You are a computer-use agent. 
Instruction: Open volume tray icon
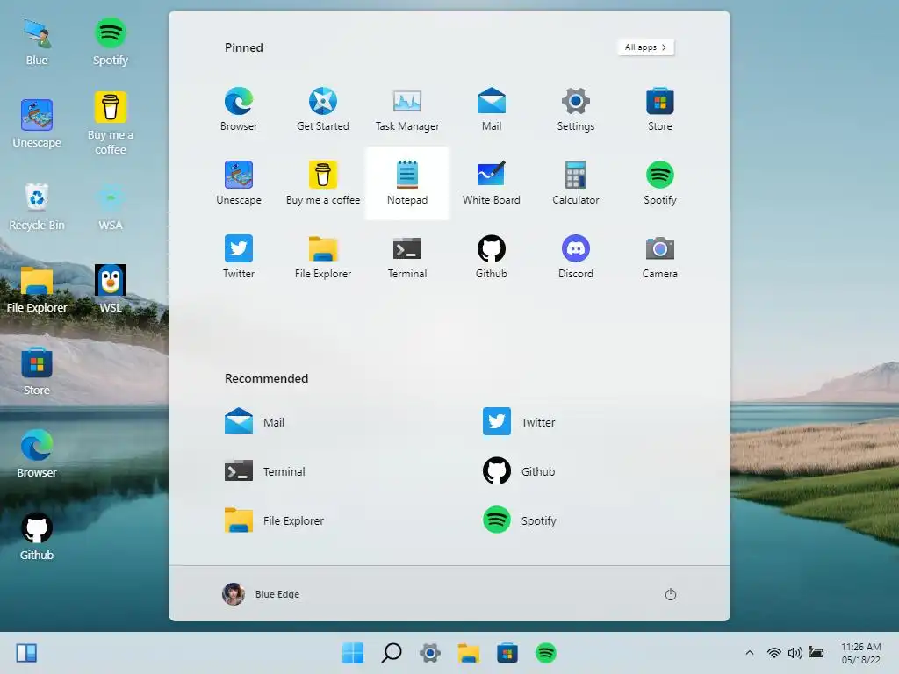click(x=795, y=653)
